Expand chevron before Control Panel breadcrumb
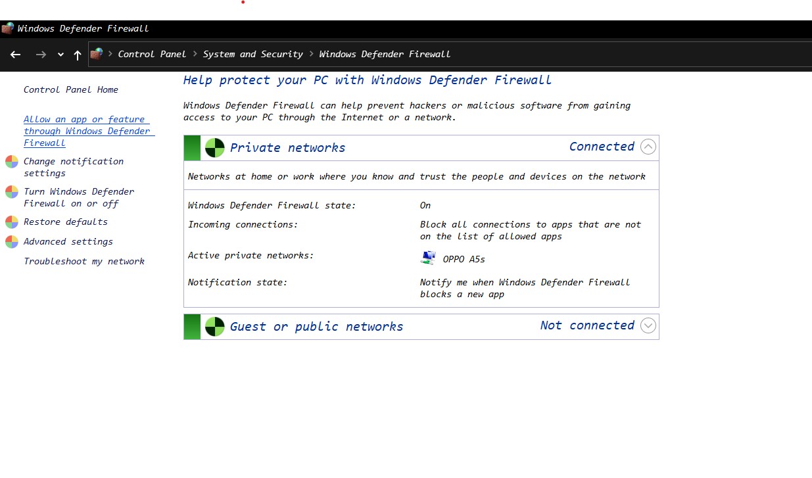Screen dimensions: 812x478 click(x=110, y=54)
